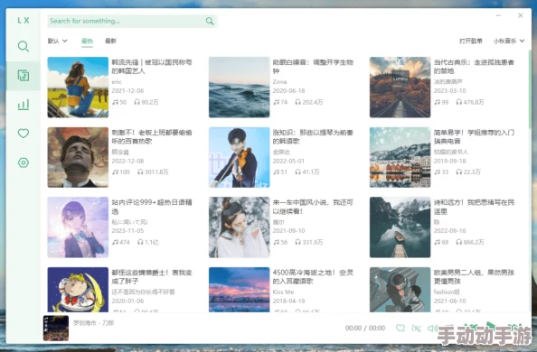This screenshot has height=352, width=537.
Task: Open the 4500高冷海拔之地 sunset cover
Action: [x=239, y=290]
